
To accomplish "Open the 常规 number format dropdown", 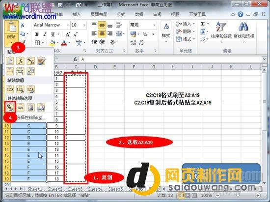I will 154,25.
